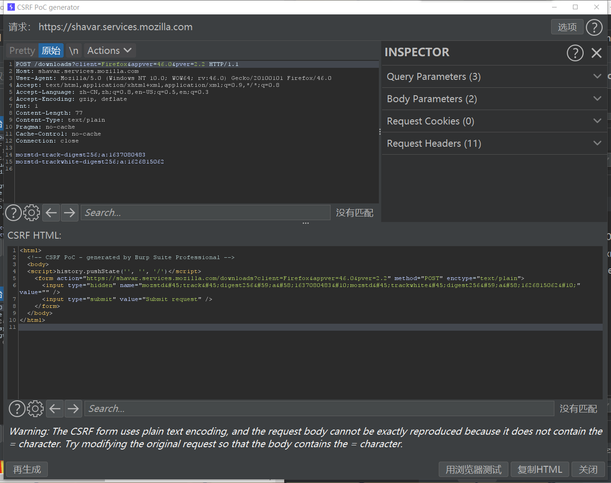This screenshot has width=611, height=483.
Task: Click the Content-Type: text/plain line
Action: click(x=60, y=120)
